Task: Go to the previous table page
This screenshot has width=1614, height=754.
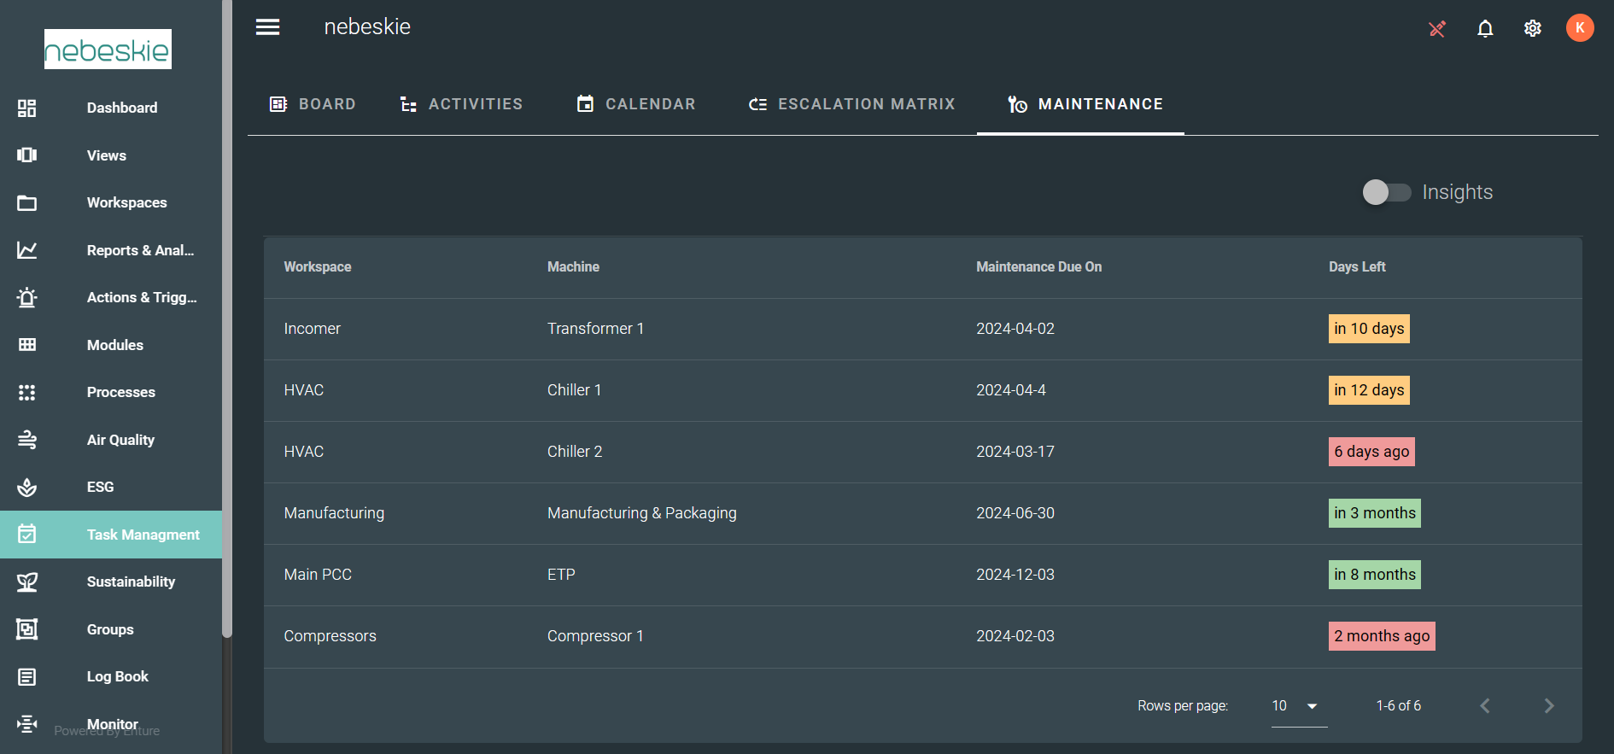Action: 1485,706
